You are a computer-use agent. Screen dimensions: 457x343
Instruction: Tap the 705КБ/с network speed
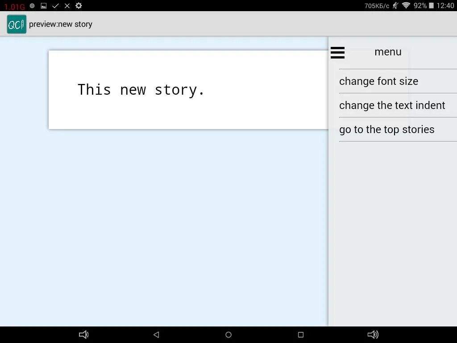tap(377, 6)
